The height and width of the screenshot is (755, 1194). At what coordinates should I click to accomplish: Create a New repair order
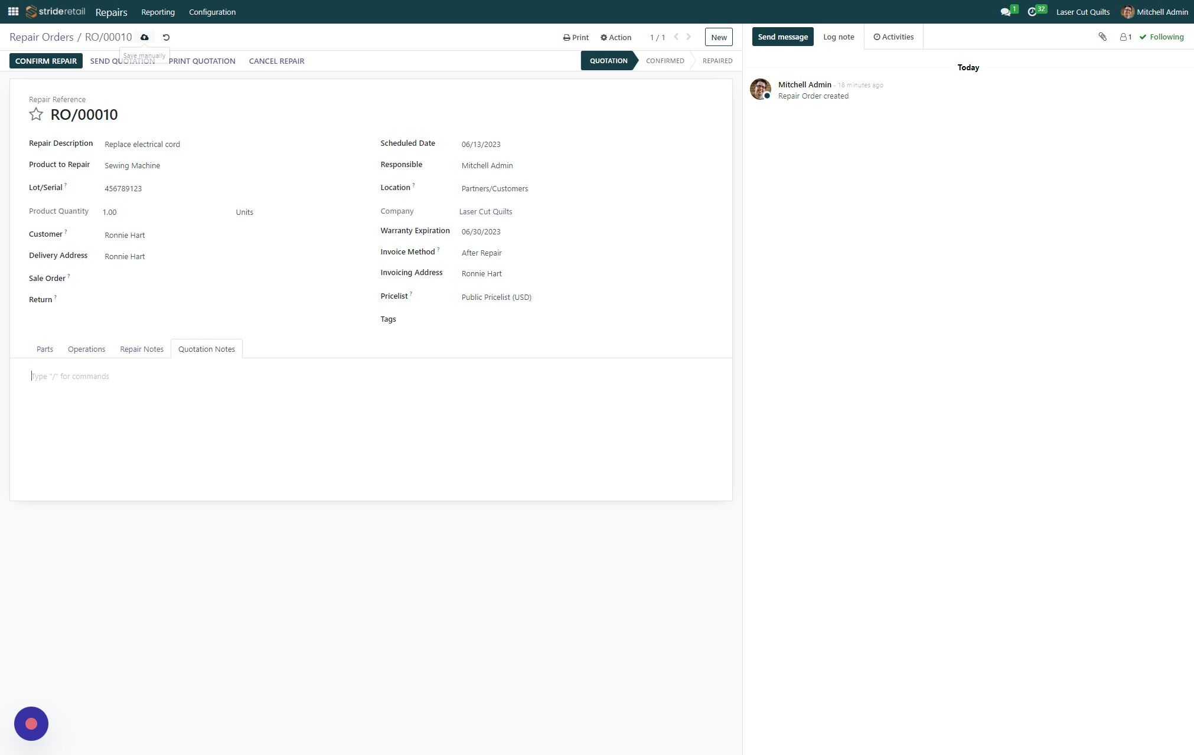pyautogui.click(x=719, y=37)
